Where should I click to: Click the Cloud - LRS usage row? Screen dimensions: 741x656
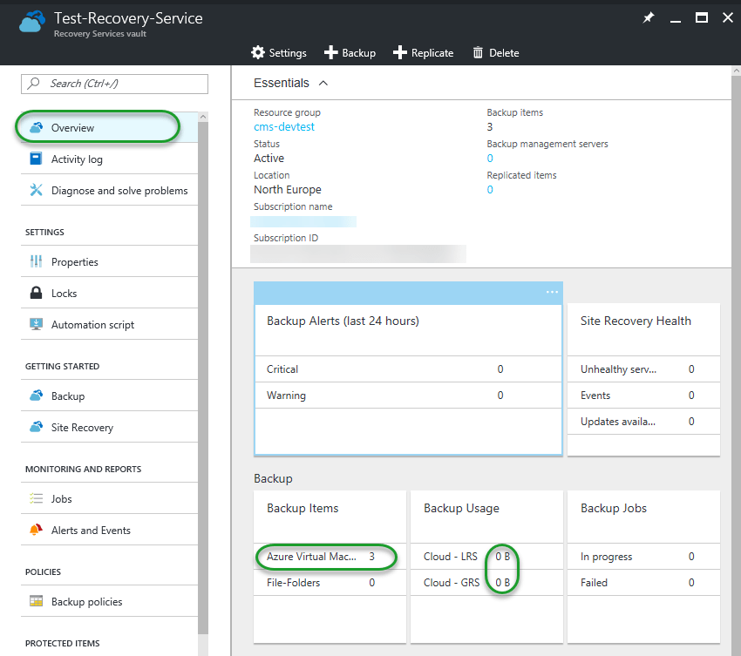pos(486,557)
